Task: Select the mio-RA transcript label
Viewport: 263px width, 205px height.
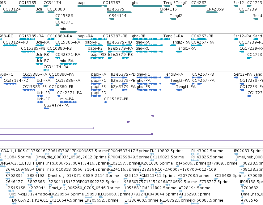Action: (66, 61)
